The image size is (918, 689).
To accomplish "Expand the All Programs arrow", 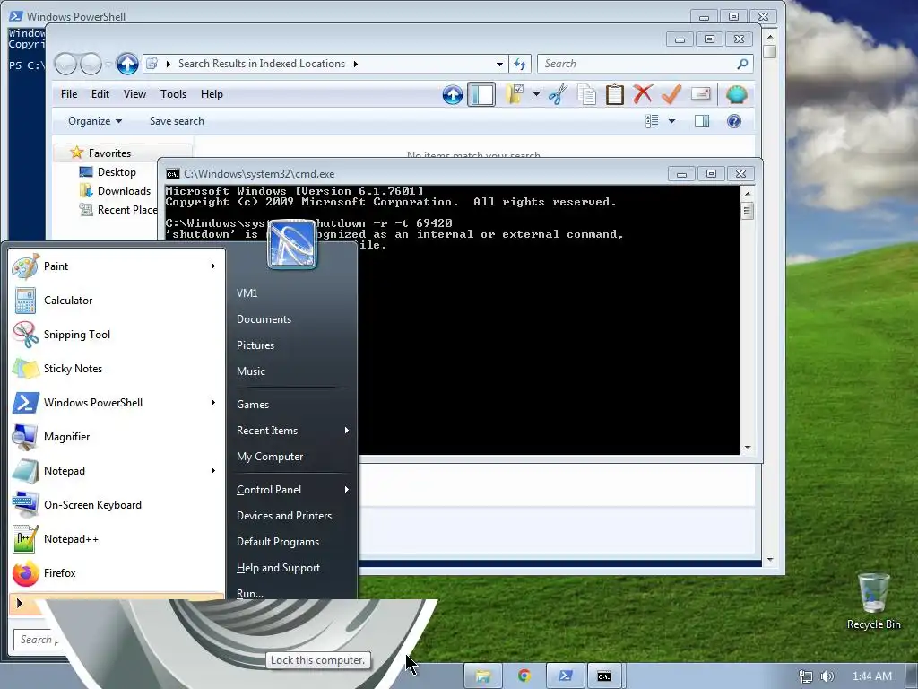I will [20, 603].
